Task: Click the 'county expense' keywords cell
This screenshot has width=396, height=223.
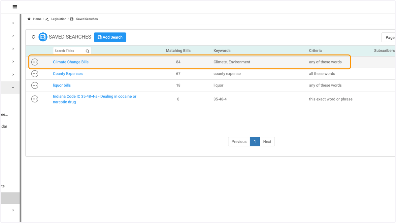Action: (x=227, y=74)
